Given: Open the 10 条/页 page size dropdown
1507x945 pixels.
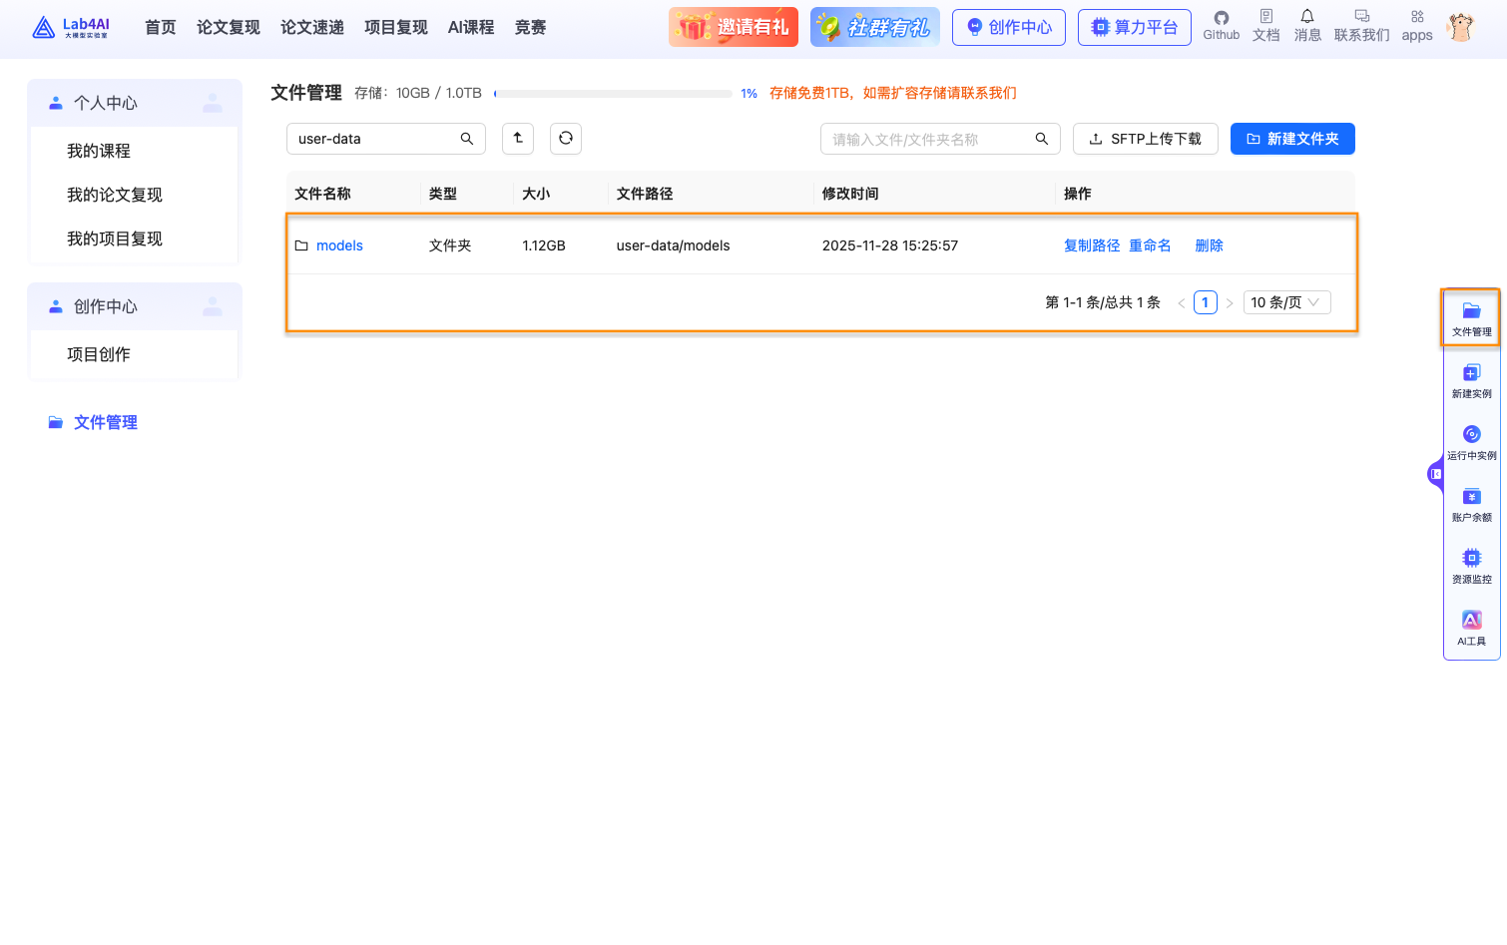Looking at the screenshot, I should coord(1286,301).
